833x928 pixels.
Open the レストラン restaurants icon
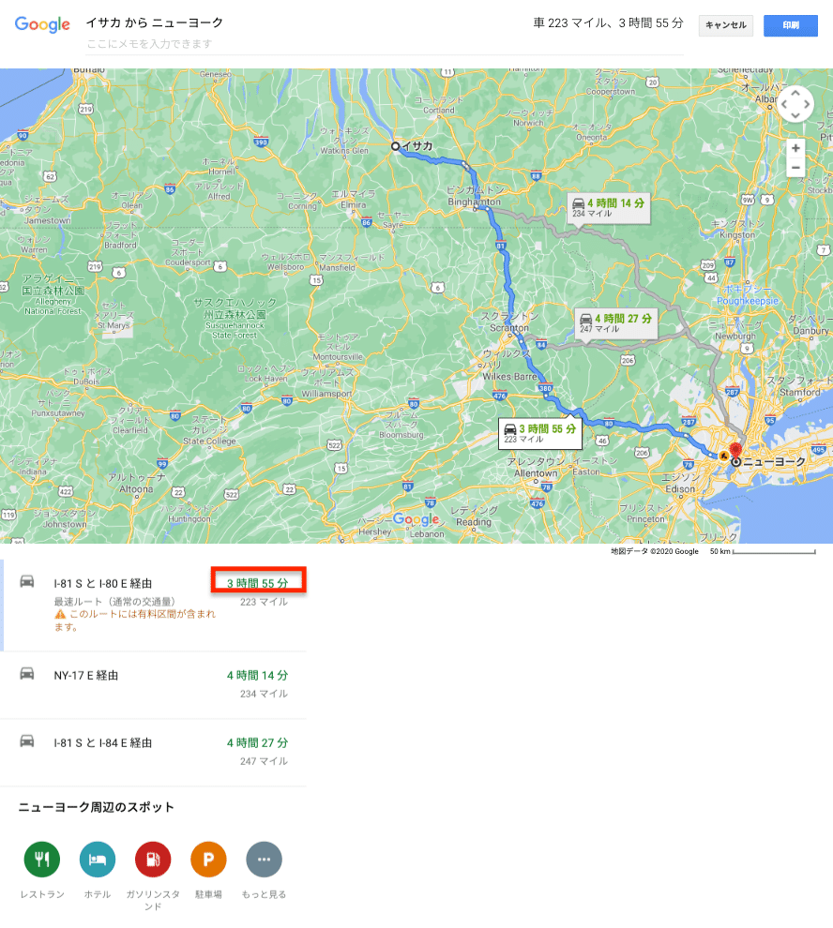coord(42,860)
